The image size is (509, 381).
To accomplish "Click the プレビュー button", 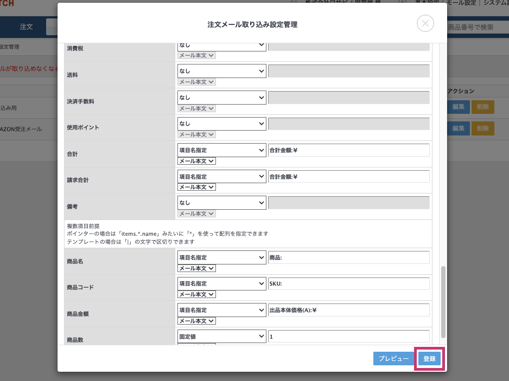I will tap(393, 359).
